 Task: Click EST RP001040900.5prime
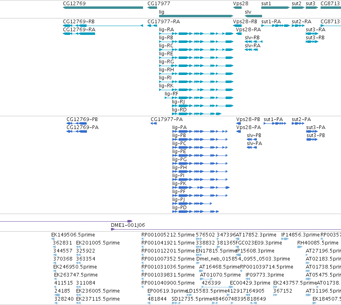click(168, 283)
